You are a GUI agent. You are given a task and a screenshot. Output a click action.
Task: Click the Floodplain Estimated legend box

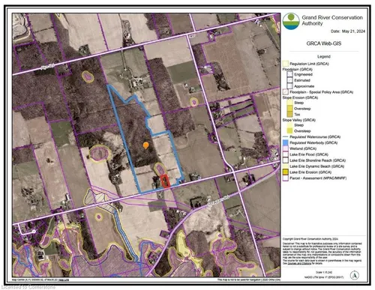click(x=290, y=80)
